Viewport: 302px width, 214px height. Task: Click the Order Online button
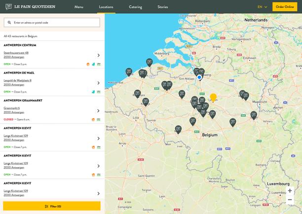[x=285, y=7]
